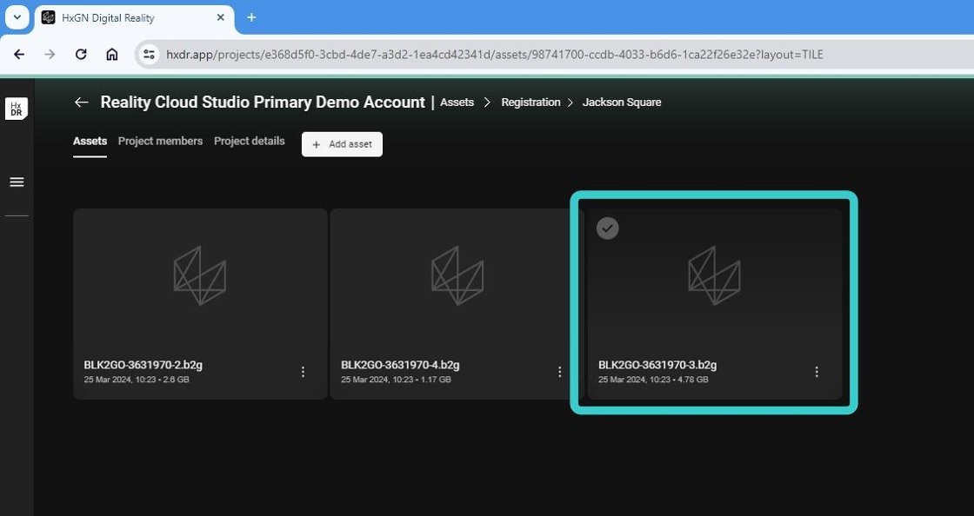Click the Add asset button
This screenshot has height=516, width=974.
pyautogui.click(x=343, y=144)
